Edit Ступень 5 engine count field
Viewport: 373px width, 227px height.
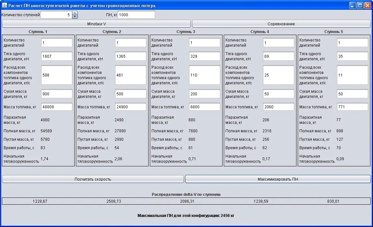pos(353,42)
